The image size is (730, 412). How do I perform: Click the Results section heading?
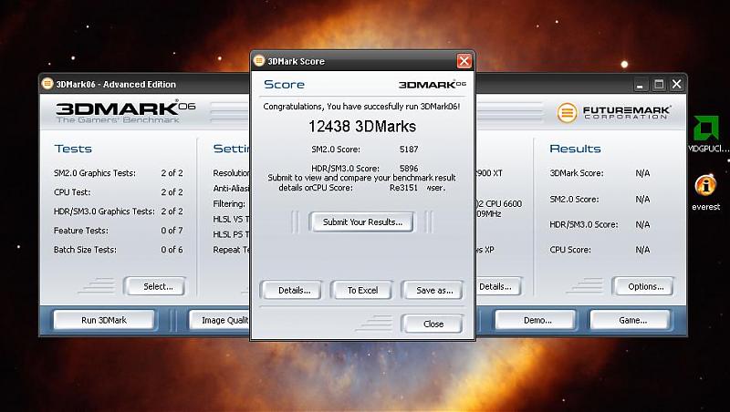click(575, 149)
